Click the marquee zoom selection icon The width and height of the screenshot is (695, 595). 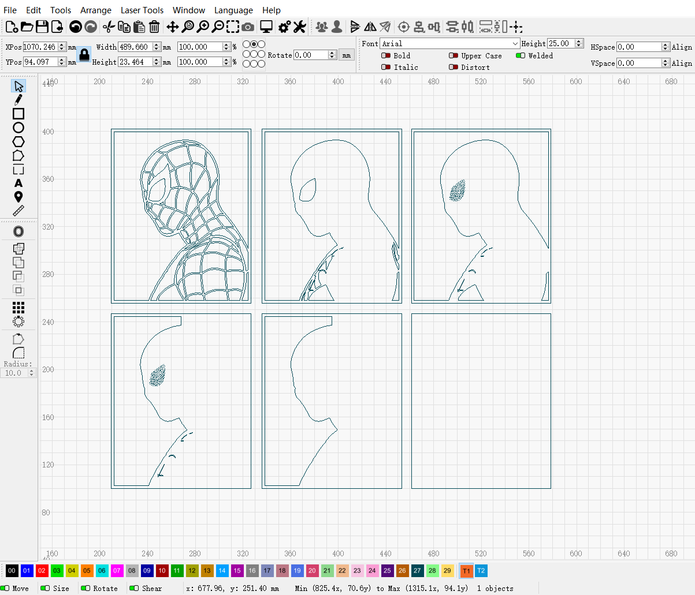click(233, 27)
